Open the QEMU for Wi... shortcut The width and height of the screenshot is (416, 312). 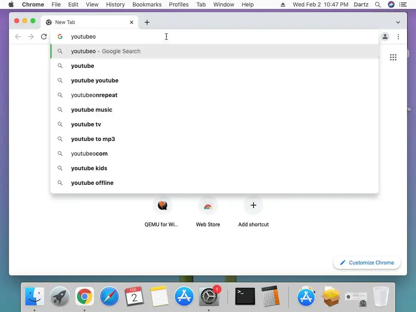(x=162, y=212)
